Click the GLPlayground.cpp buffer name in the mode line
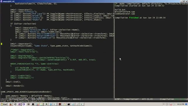The image size is (188, 106). click(x=19, y=99)
